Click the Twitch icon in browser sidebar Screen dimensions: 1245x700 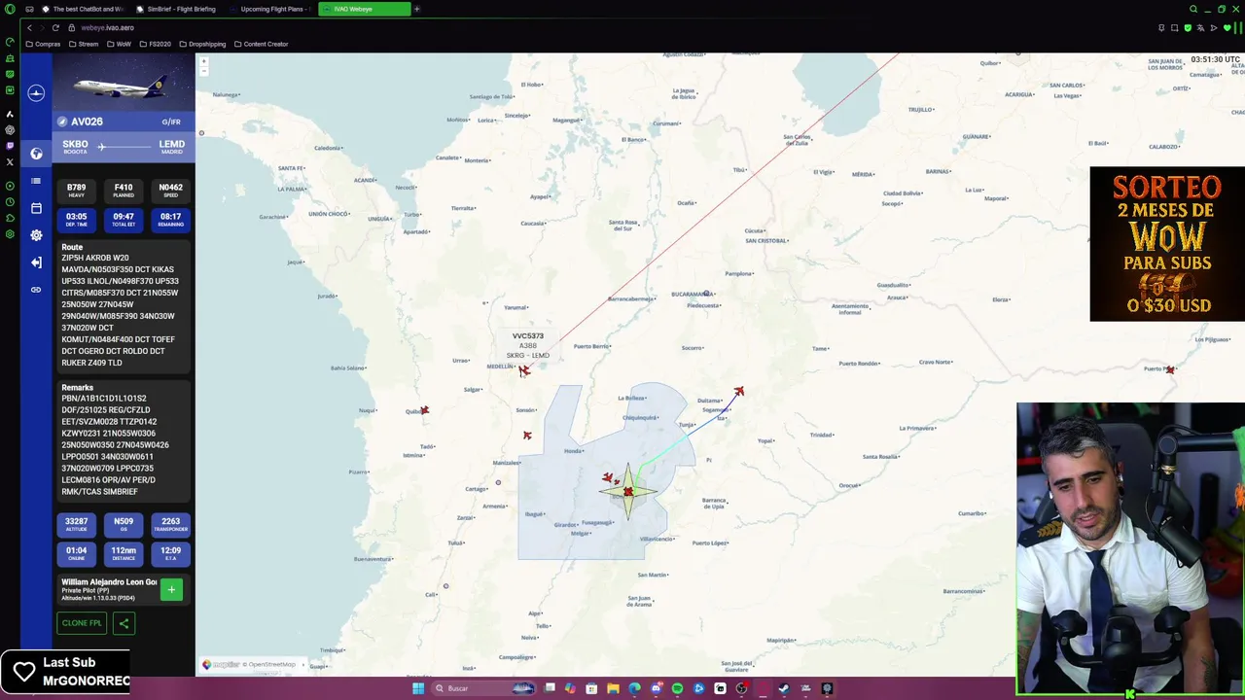(x=10, y=146)
